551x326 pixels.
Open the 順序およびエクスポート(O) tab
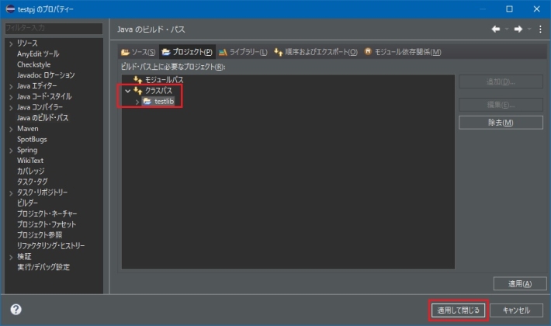coord(316,52)
